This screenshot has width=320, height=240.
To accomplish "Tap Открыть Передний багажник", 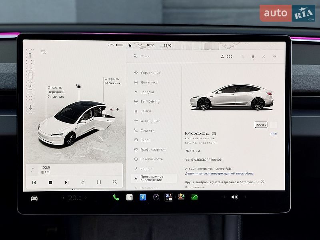I will (56, 92).
